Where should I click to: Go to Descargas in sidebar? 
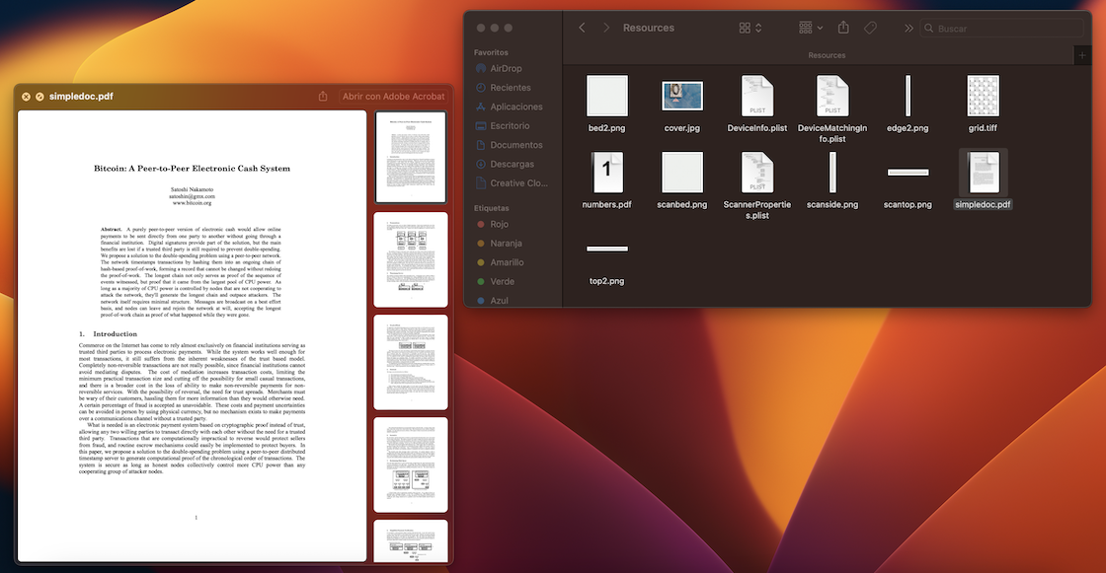click(512, 165)
